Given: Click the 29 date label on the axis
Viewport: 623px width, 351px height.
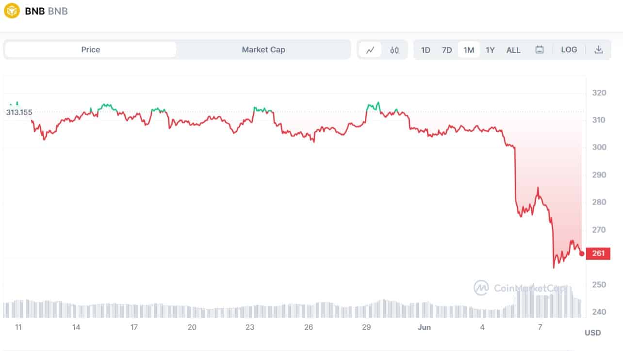Looking at the screenshot, I should pos(367,327).
